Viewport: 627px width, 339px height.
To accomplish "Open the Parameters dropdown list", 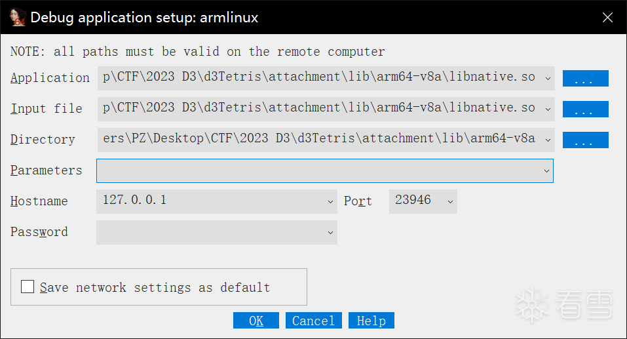I will click(546, 170).
